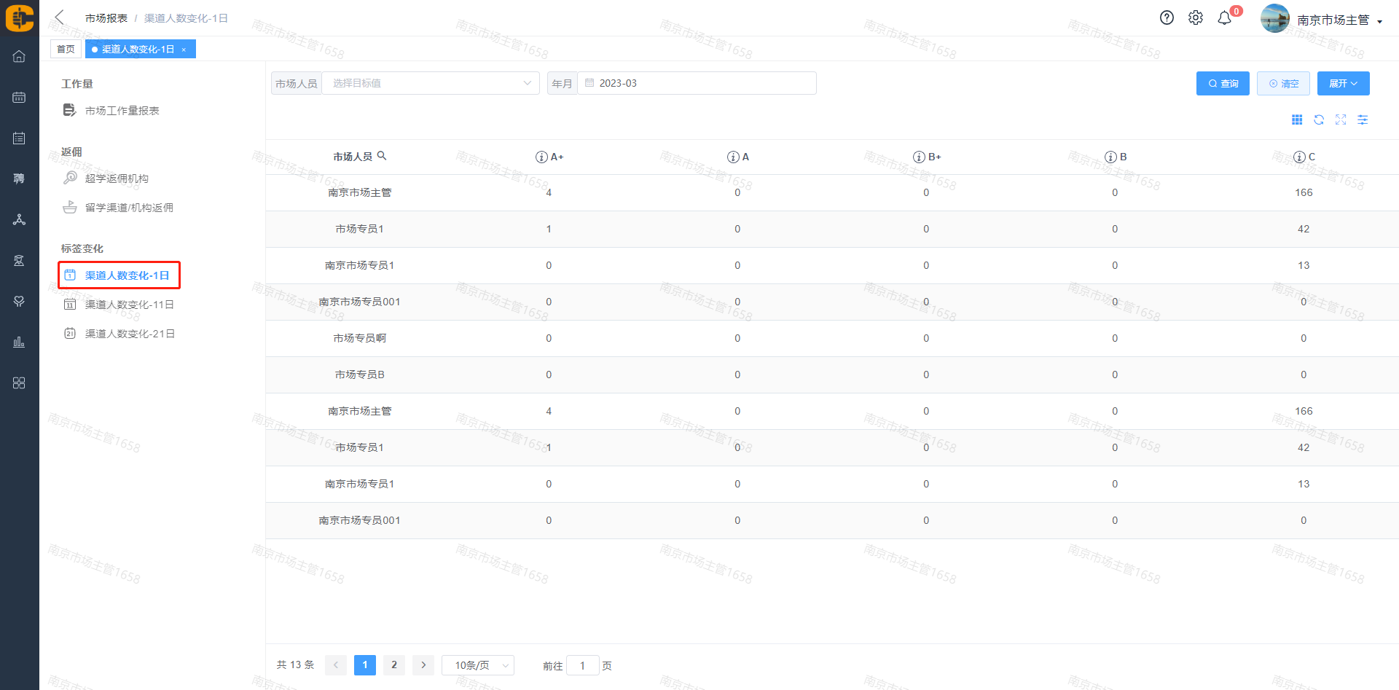Click the home icon in left sidebar
Screen dimensions: 1399x690
pyautogui.click(x=19, y=56)
